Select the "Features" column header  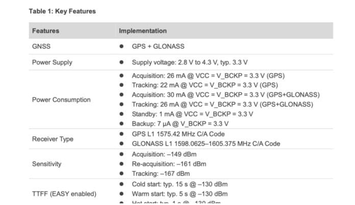[45, 31]
